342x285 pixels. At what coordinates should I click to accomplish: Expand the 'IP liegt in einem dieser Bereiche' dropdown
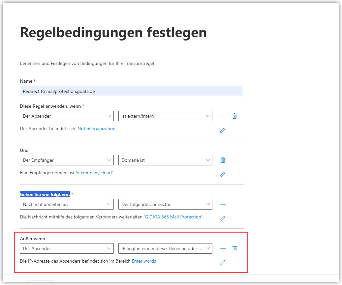point(165,248)
